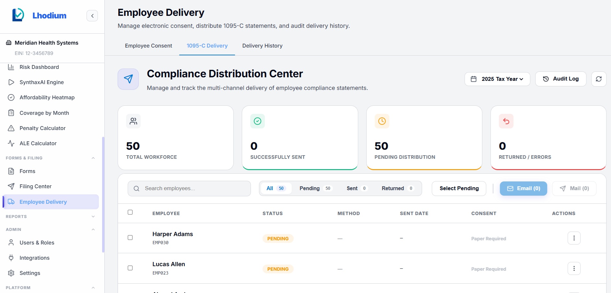Collapse the Admin section

[93, 230]
